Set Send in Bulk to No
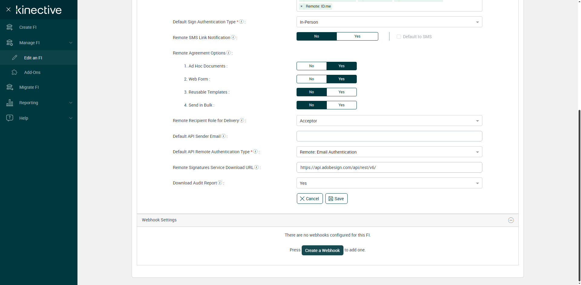This screenshot has height=285, width=581. coord(311,105)
